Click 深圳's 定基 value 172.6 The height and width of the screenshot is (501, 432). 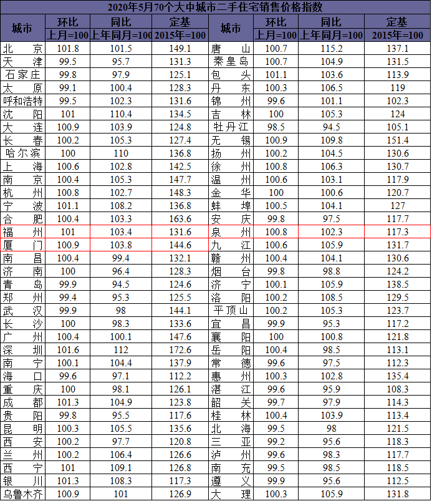tap(180, 350)
